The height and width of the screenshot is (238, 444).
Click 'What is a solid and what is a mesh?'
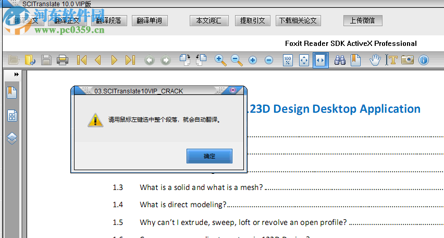click(201, 187)
